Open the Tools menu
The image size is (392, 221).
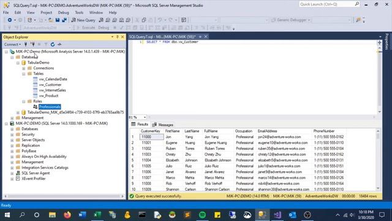point(79,12)
